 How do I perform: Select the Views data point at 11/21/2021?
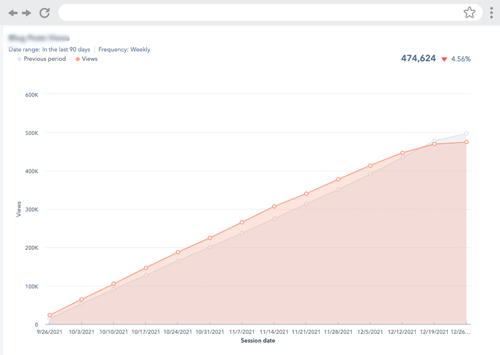[x=306, y=193]
